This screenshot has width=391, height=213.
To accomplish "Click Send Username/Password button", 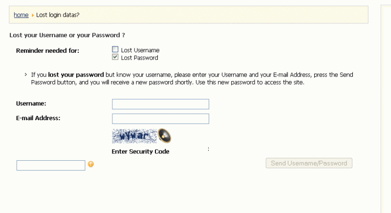I will pos(309,163).
